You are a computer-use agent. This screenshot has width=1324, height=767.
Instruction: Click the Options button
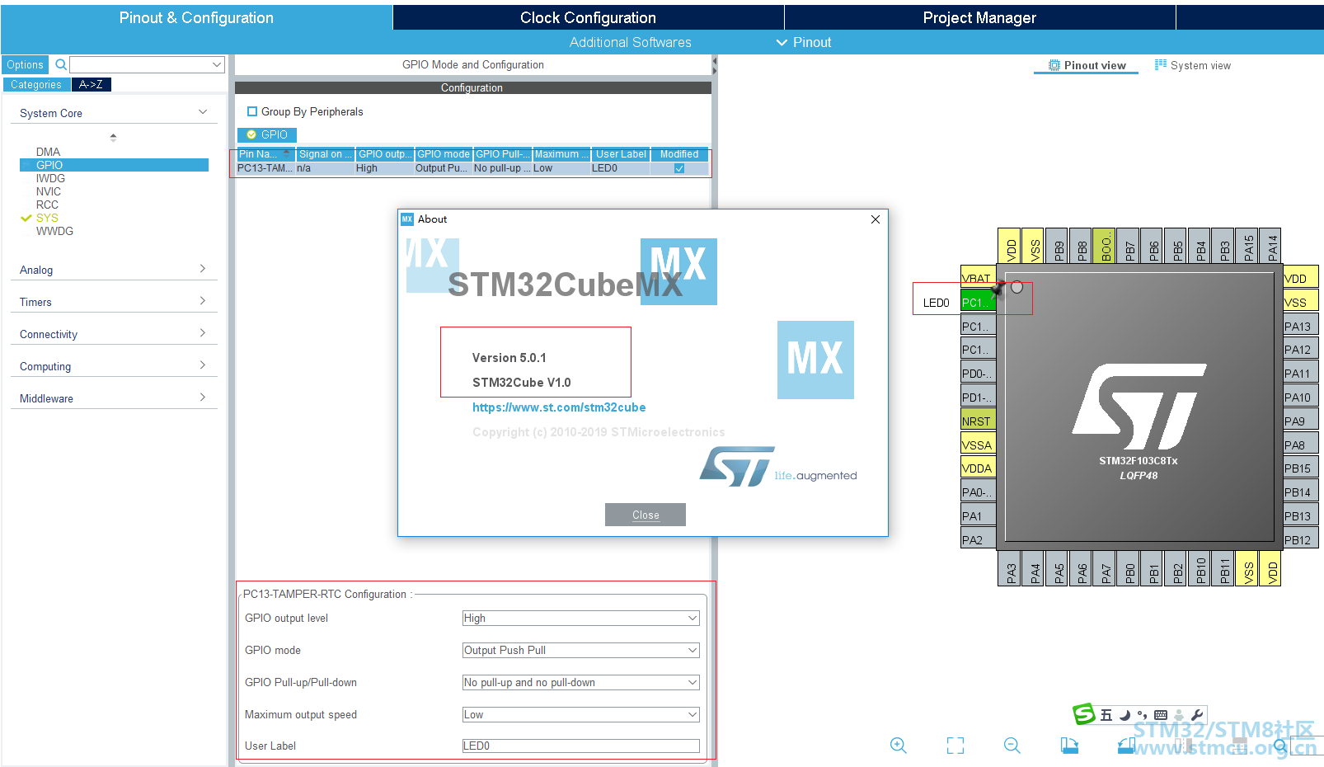[x=25, y=64]
